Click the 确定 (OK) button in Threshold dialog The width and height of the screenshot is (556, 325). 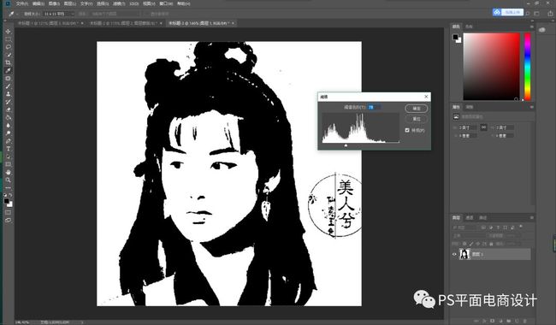[x=417, y=109]
